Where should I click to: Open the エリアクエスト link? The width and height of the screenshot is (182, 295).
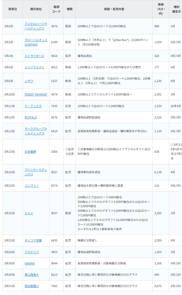coord(35,67)
